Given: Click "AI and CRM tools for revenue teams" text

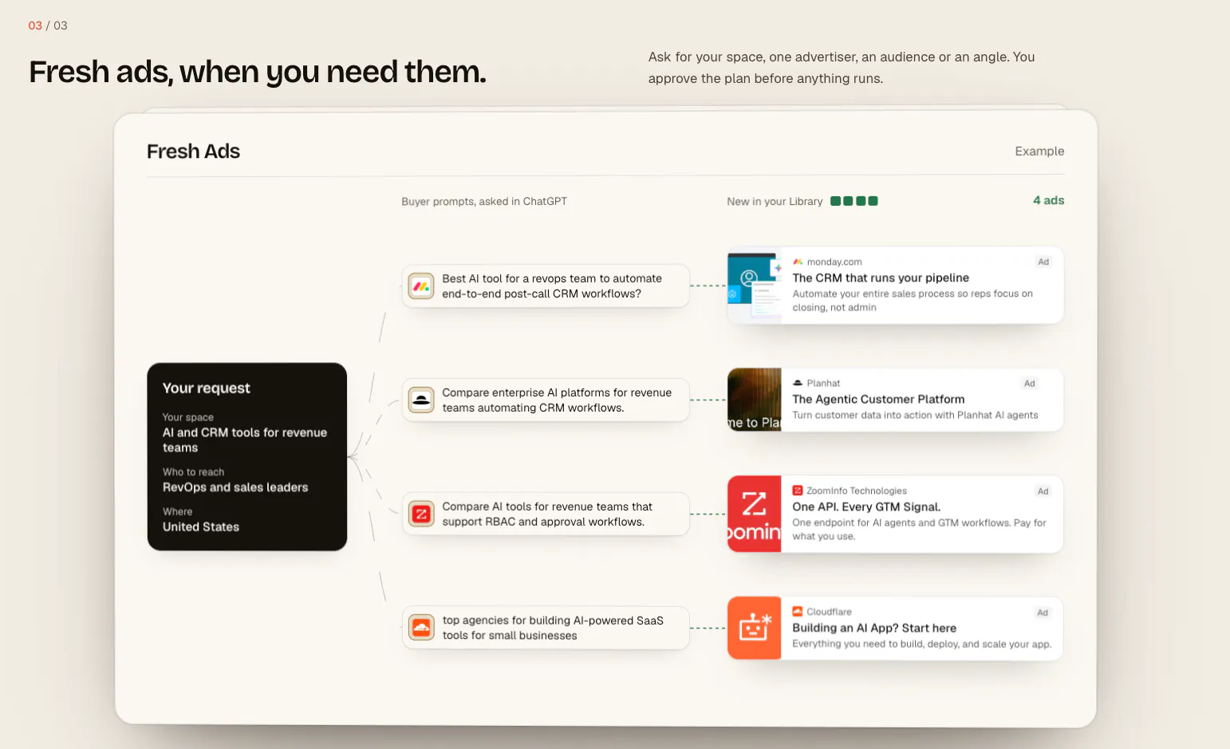Looking at the screenshot, I should tap(245, 440).
